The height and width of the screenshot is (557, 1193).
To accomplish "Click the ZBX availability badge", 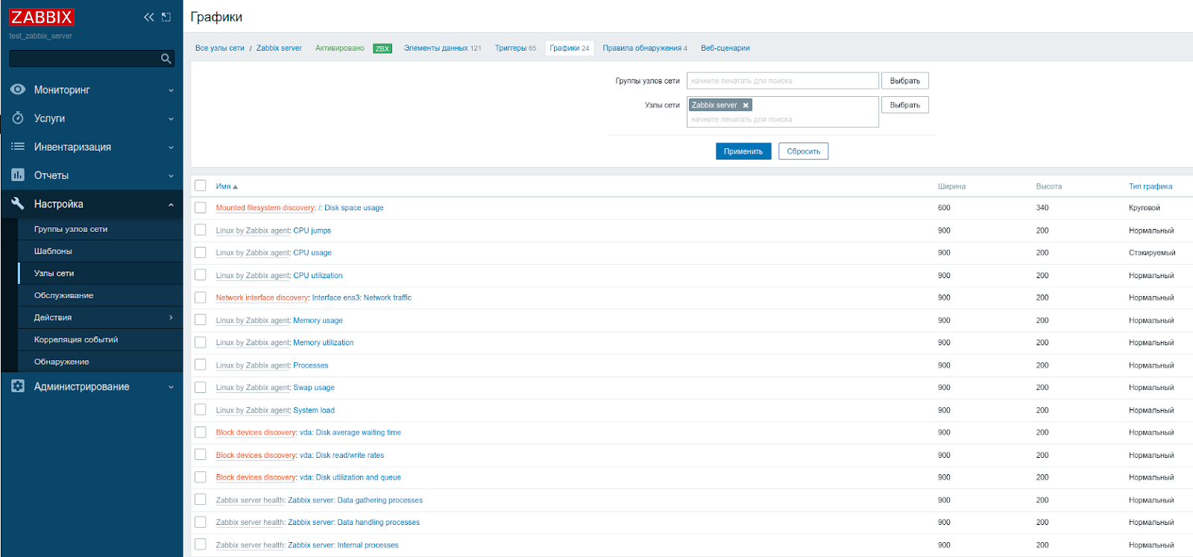I will click(x=383, y=48).
